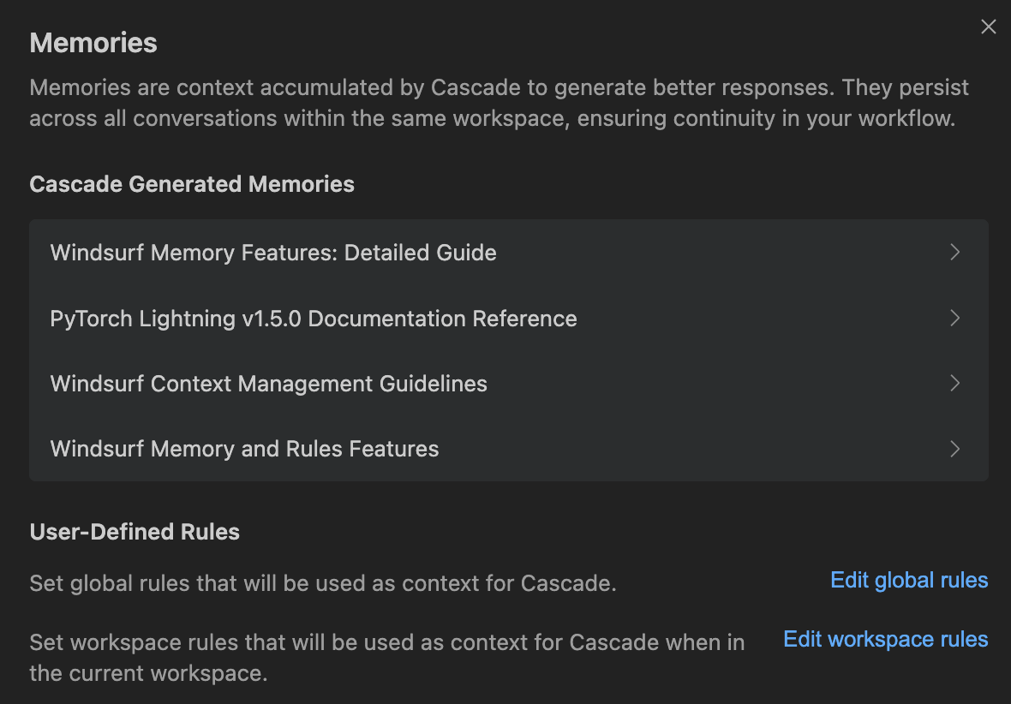Click the "Set workspace rules" description text
Viewport: 1011px width, 704px height.
386,642
